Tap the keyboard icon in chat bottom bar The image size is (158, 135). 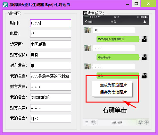click(94, 122)
